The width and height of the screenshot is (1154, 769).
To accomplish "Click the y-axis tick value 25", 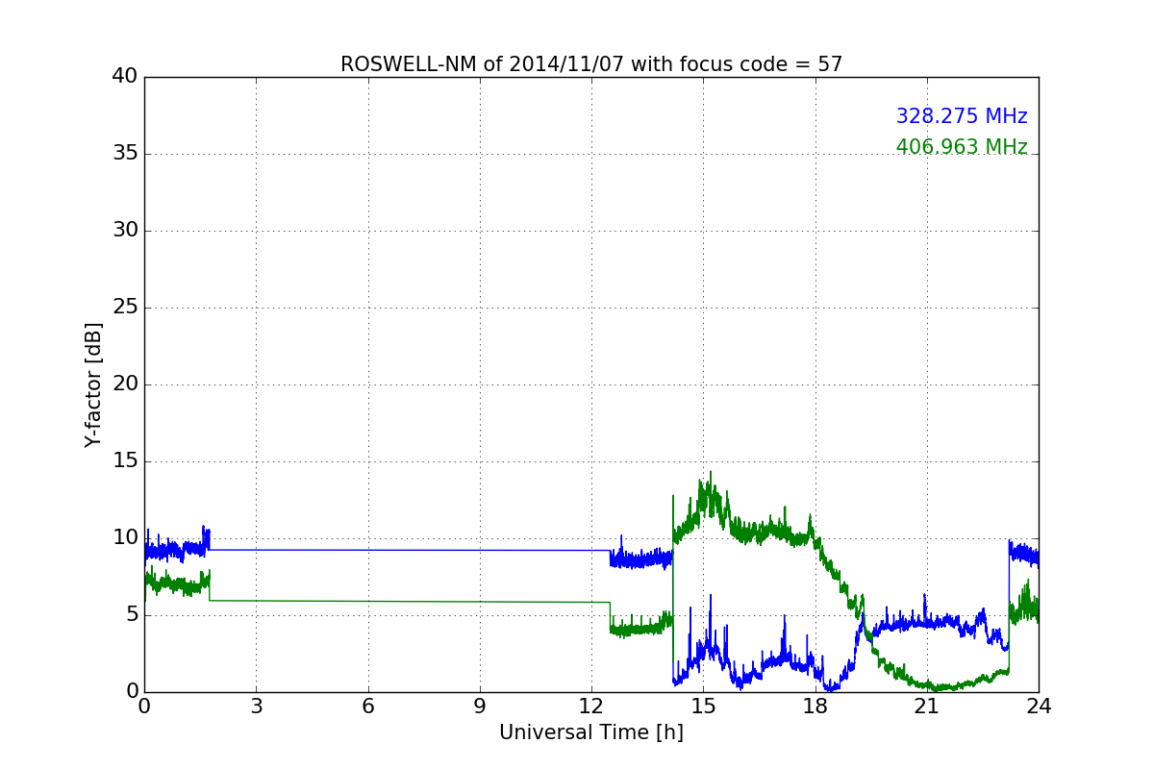I will [125, 308].
